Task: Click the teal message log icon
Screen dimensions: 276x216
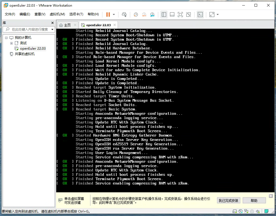Action: [x=266, y=211]
